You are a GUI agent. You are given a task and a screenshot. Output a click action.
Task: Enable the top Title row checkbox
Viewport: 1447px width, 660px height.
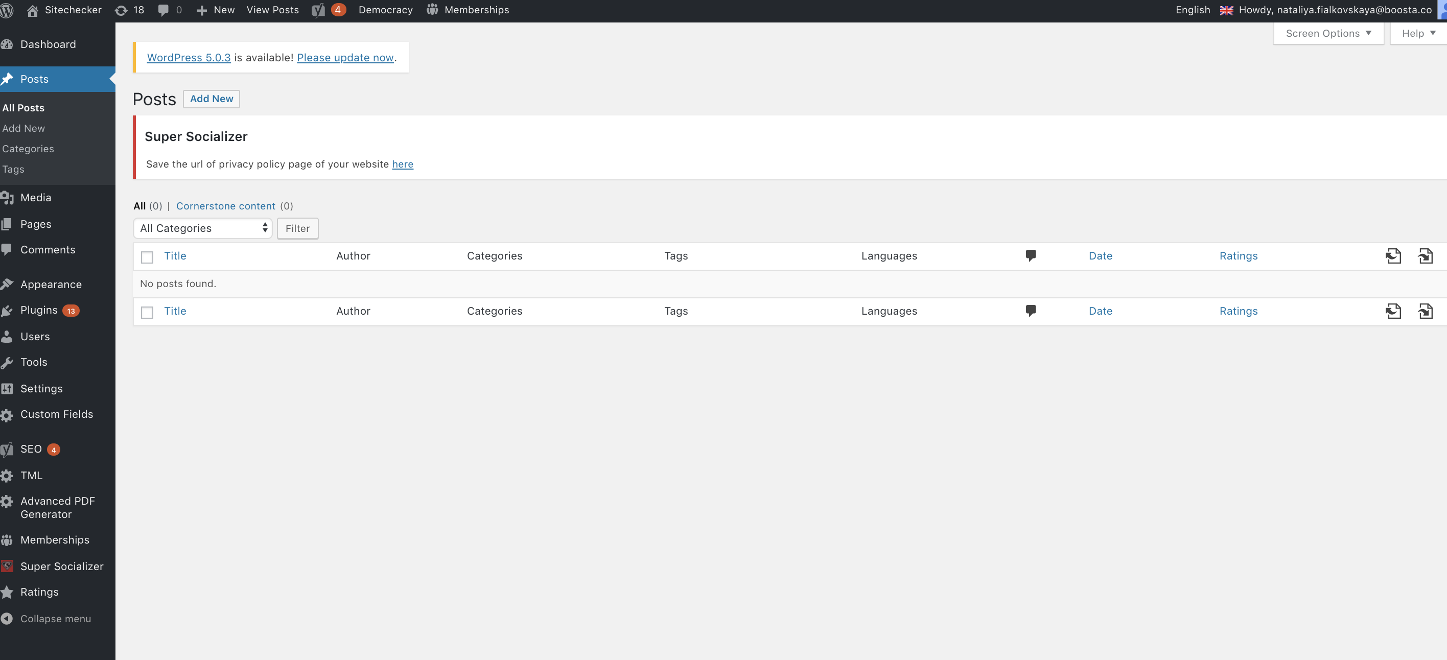coord(147,256)
